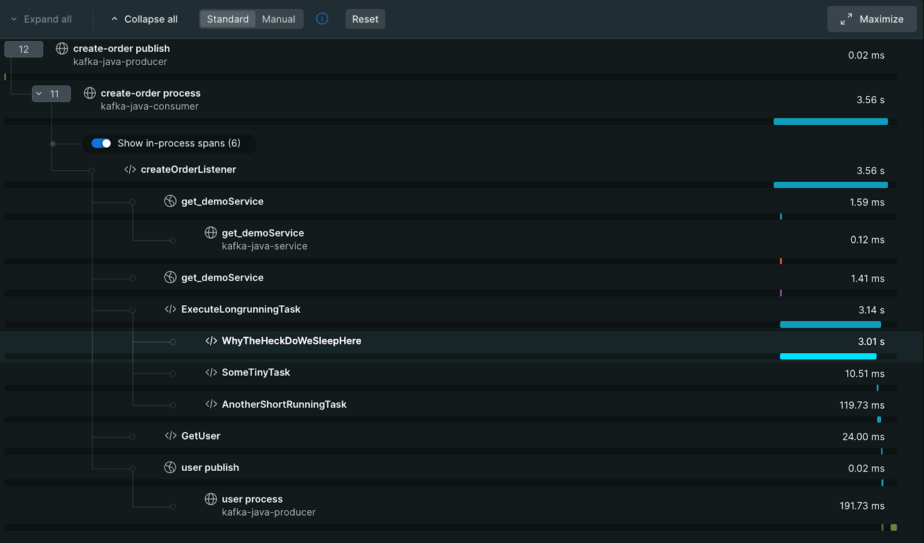This screenshot has width=924, height=543.
Task: Click the kafka-java-consumer label
Action: [x=150, y=106]
